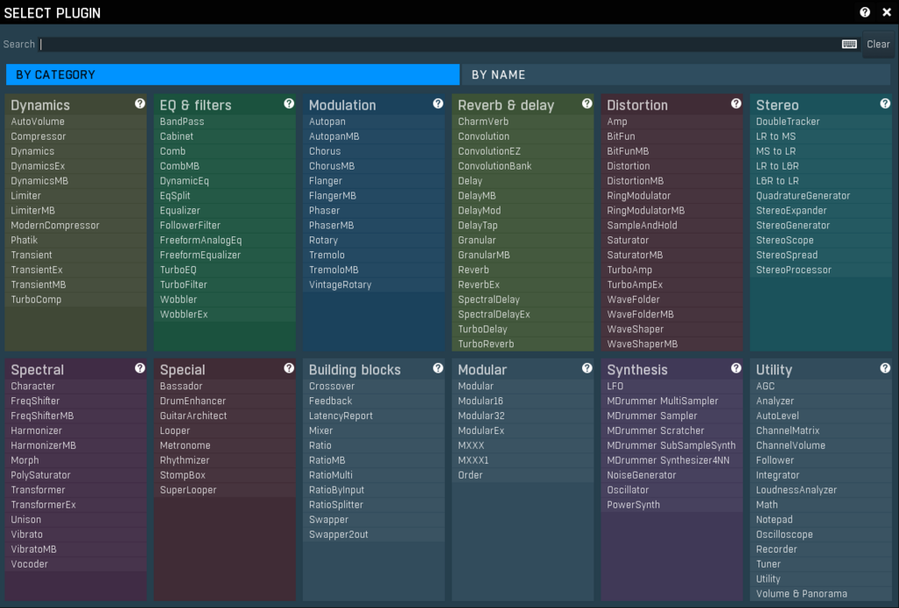Select the AutoVolume plugin
This screenshot has height=608, width=899.
point(76,121)
